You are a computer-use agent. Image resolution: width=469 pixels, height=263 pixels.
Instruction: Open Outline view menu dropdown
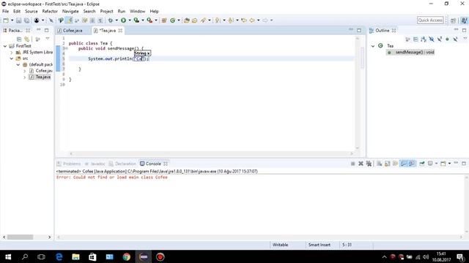click(465, 39)
